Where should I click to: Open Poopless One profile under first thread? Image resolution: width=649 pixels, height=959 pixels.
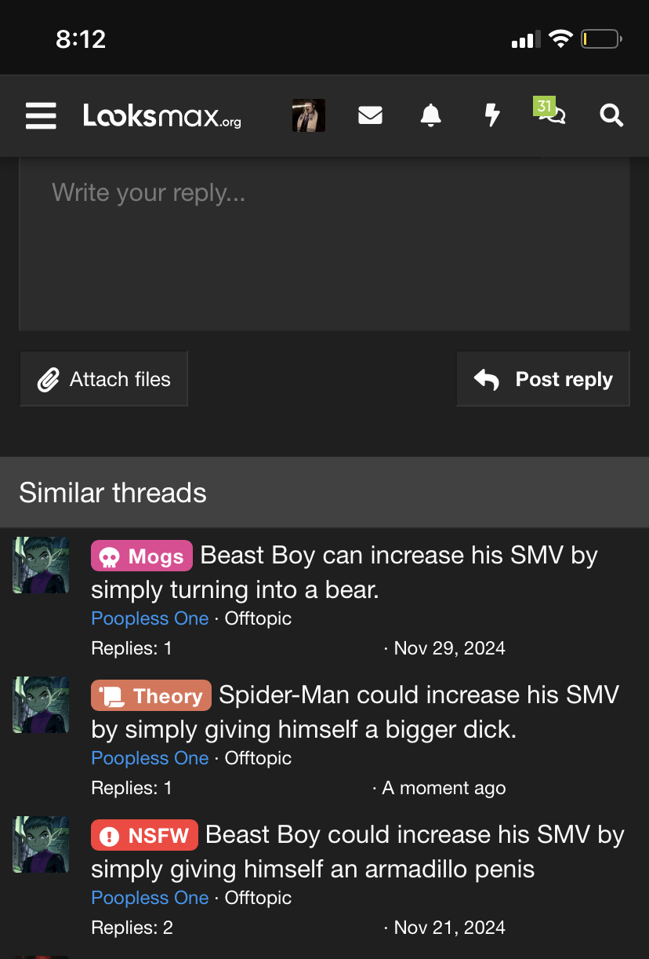[x=150, y=618]
